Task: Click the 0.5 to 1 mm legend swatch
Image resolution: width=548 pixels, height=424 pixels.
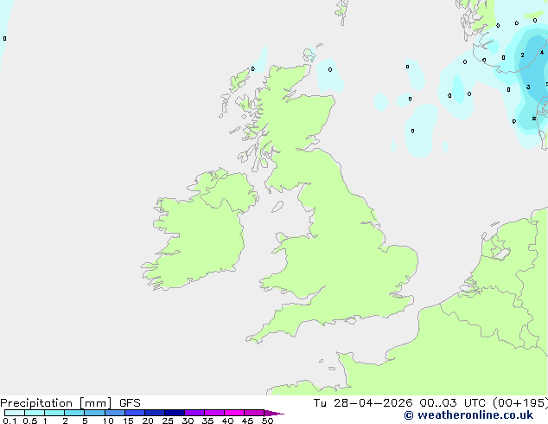Action: [35, 413]
